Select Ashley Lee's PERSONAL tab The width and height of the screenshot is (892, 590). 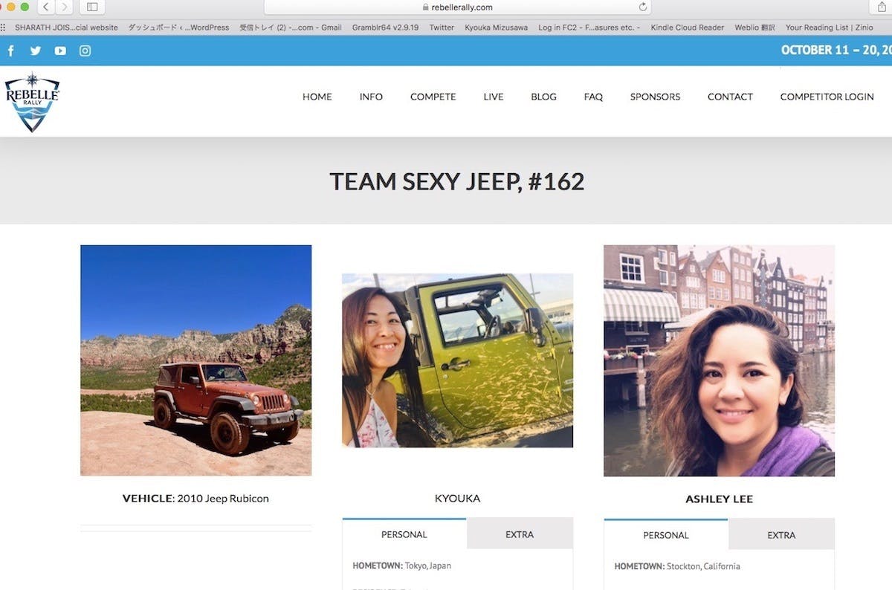point(665,535)
